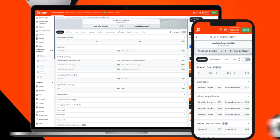This screenshot has width=280, height=140.
Task: Expand the Empate Anula market
Action: pos(185,120)
